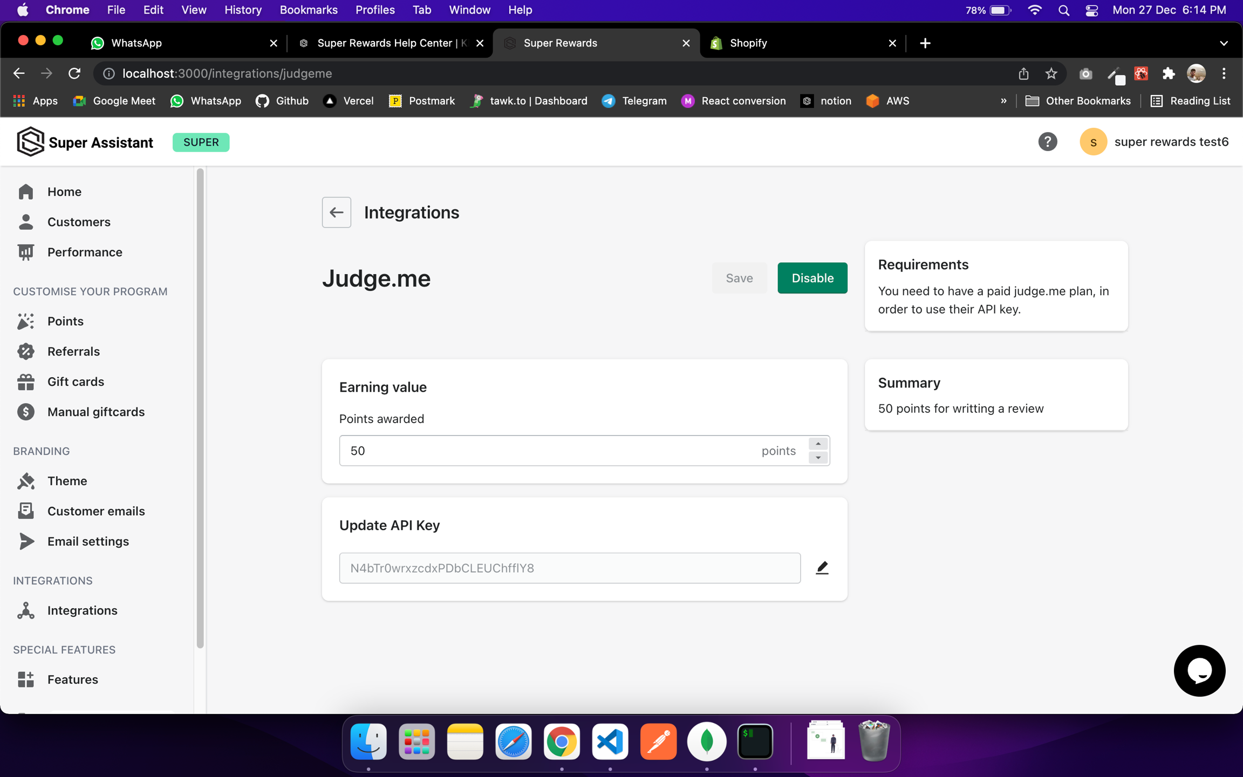1243x777 pixels.
Task: Click the Gift cards sidebar icon
Action: click(x=25, y=381)
